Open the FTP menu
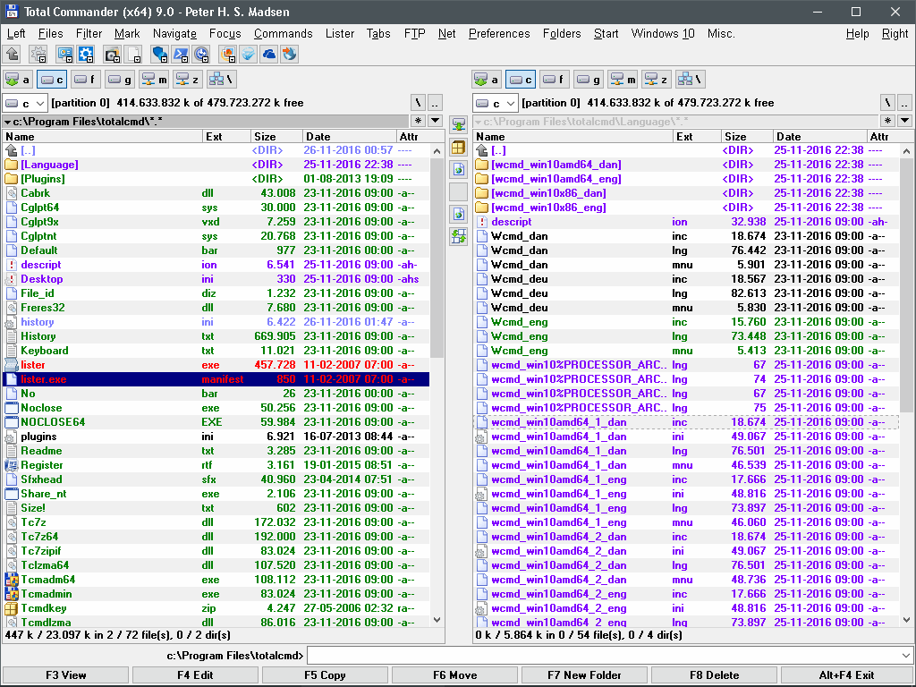The image size is (916, 687). tap(415, 34)
